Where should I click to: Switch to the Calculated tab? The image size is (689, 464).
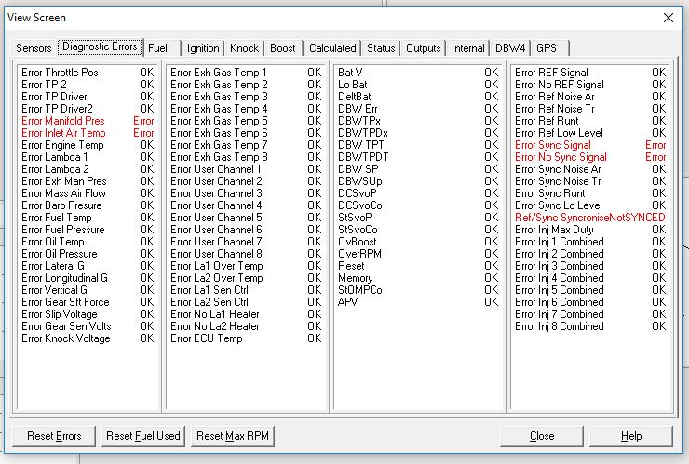[332, 48]
